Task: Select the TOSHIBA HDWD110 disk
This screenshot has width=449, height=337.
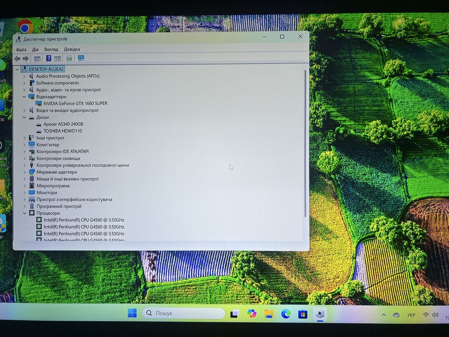Action: click(63, 131)
